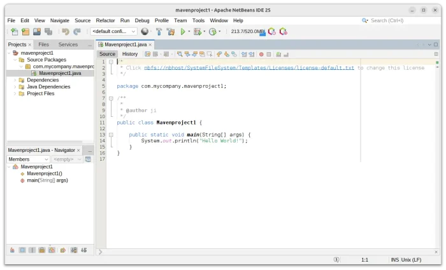Screen dimensions: 446x270
Task: Open dropdown arrow next to Profile Project
Action: click(x=220, y=32)
